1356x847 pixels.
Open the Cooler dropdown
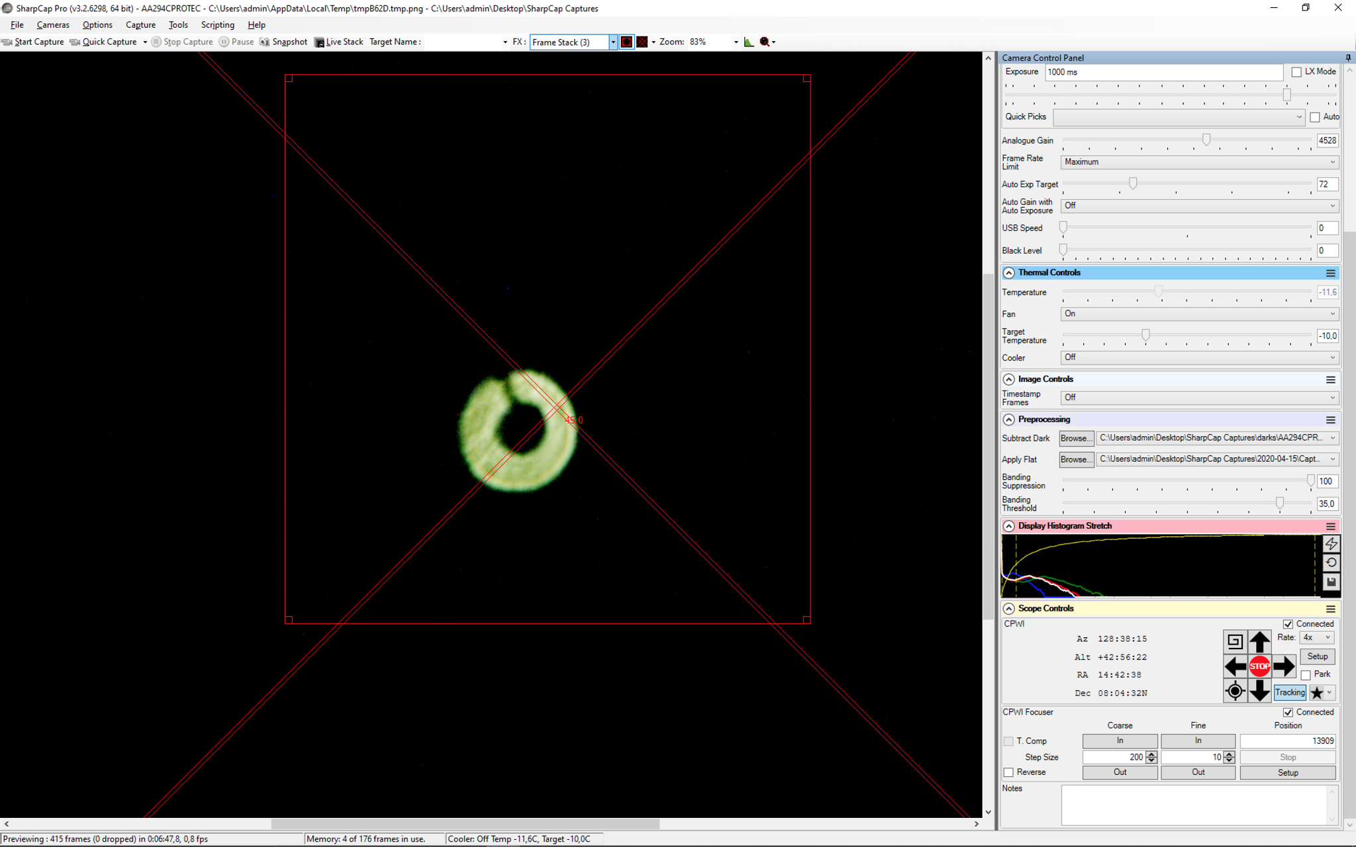(x=1200, y=357)
